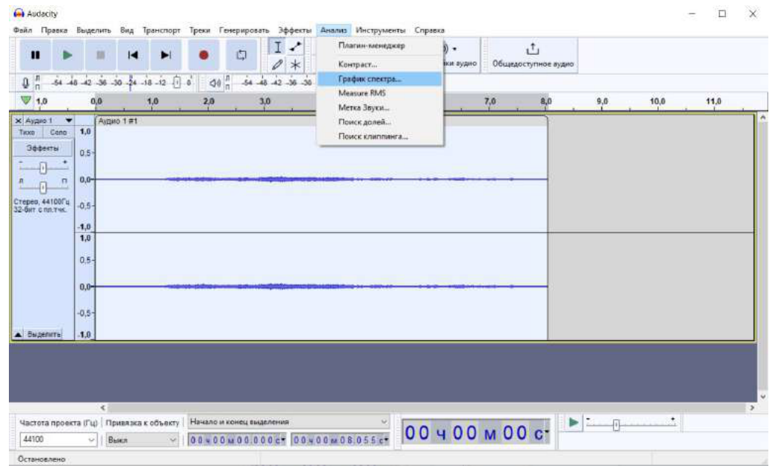The height and width of the screenshot is (474, 775).
Task: Click the Аудио 1 #1 clip title
Action: pos(118,121)
